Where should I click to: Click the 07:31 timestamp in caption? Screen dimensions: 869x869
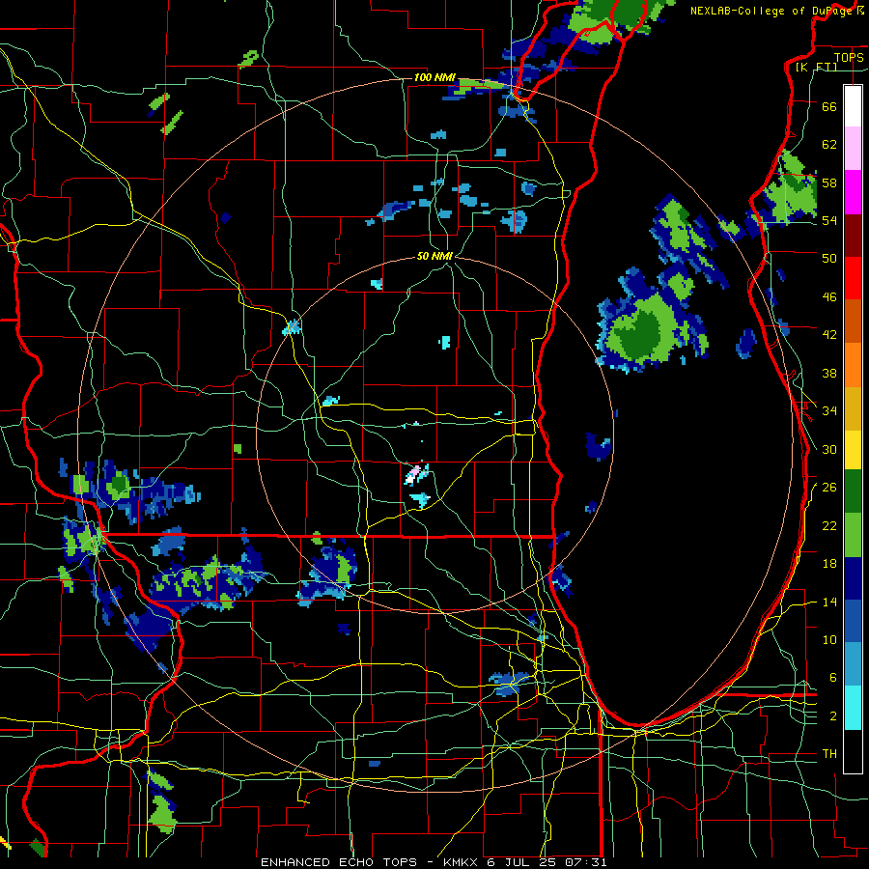pos(586,862)
